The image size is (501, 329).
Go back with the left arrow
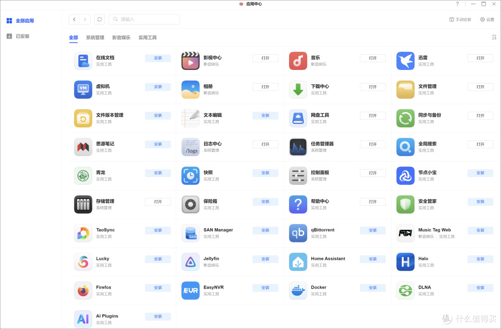[x=74, y=19]
